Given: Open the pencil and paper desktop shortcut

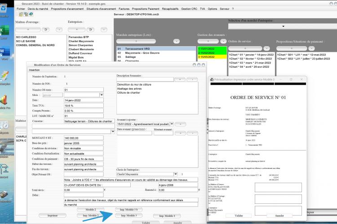Looking at the screenshot, I should coord(4,76).
